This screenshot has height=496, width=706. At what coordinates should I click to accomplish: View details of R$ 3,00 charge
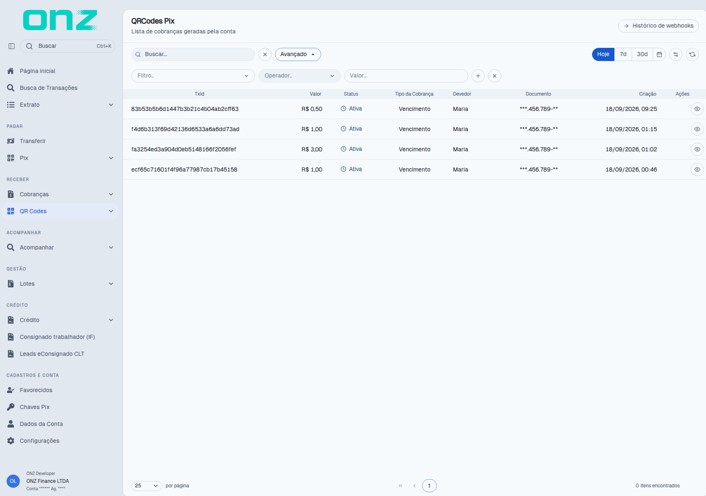697,149
